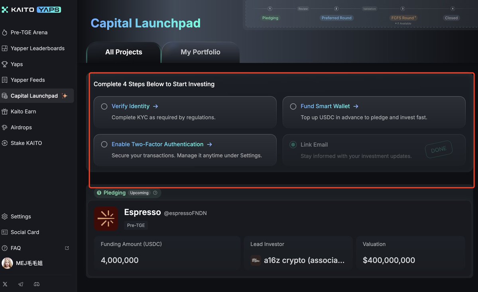Click the FAQ external link icon

[x=67, y=248]
